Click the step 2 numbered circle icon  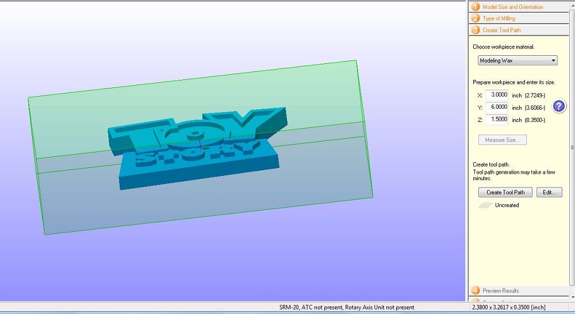476,18
